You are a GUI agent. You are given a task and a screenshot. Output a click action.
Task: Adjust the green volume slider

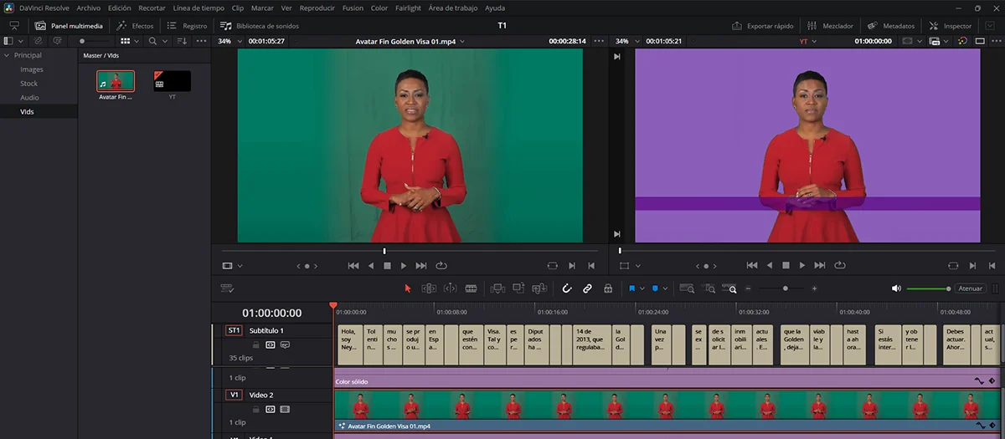(927, 288)
